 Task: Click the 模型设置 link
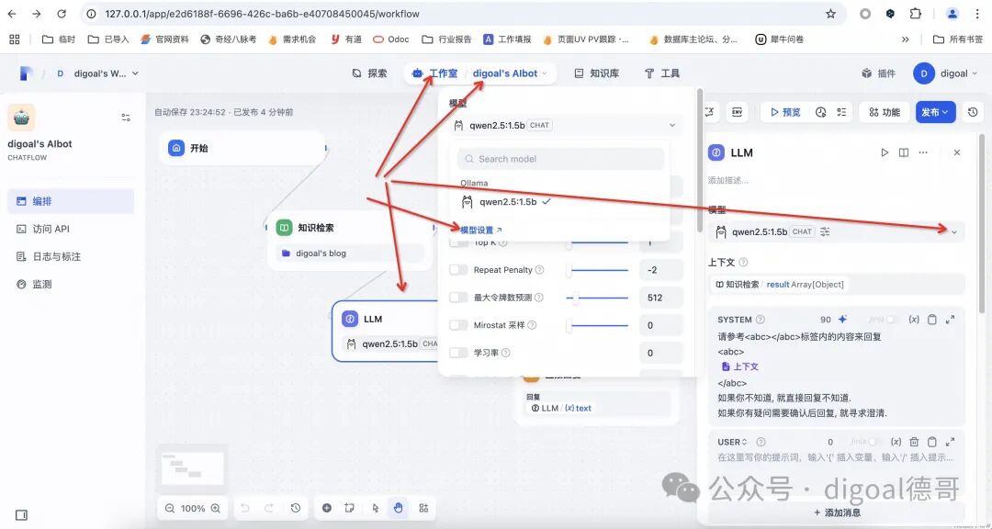(x=481, y=230)
